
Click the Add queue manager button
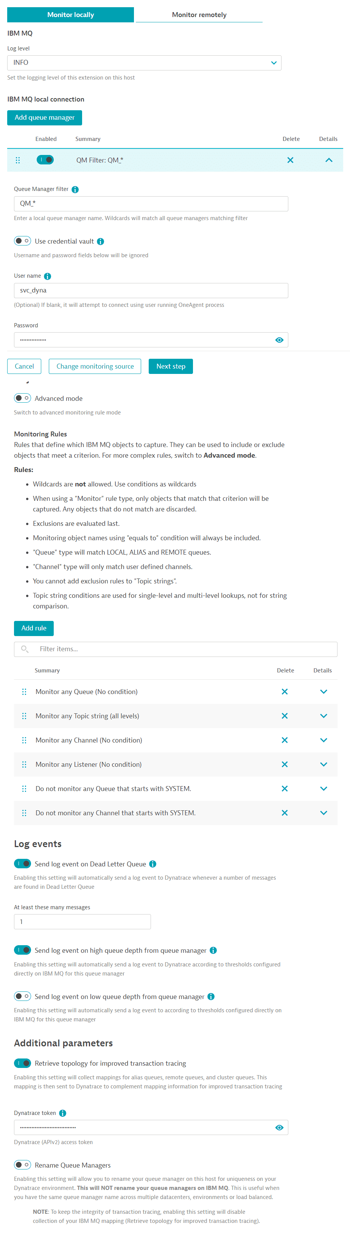tap(45, 117)
